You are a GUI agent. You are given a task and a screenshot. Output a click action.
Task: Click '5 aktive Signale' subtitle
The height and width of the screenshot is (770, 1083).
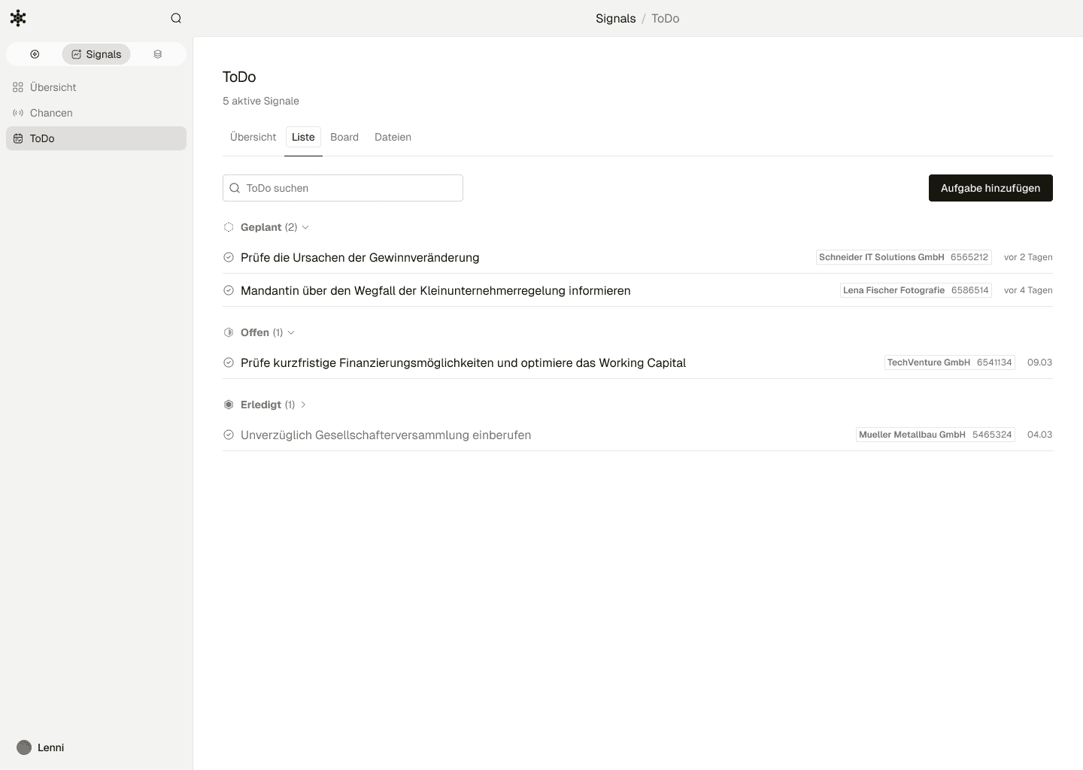tap(261, 101)
